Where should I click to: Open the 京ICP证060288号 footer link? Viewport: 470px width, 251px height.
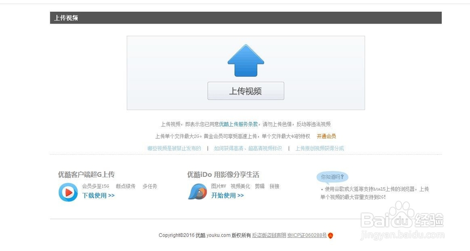point(307,236)
